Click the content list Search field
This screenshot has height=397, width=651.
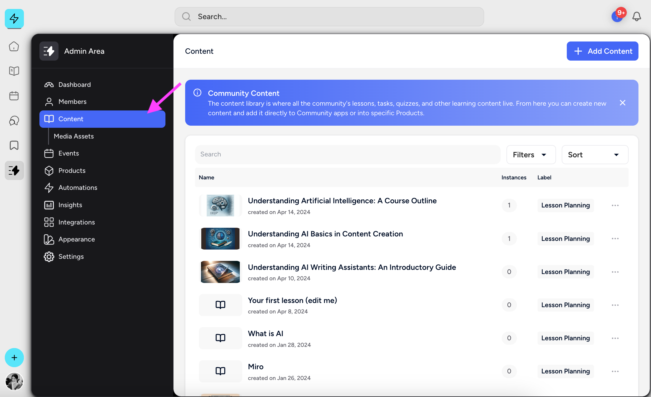pos(348,154)
